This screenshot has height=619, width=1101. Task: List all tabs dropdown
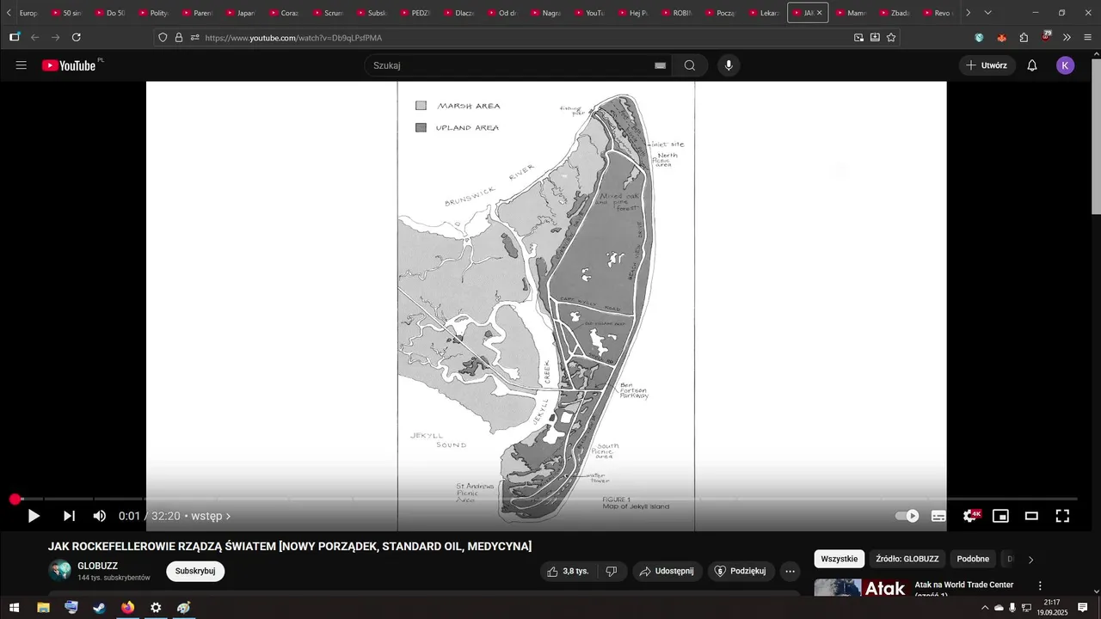(x=987, y=13)
